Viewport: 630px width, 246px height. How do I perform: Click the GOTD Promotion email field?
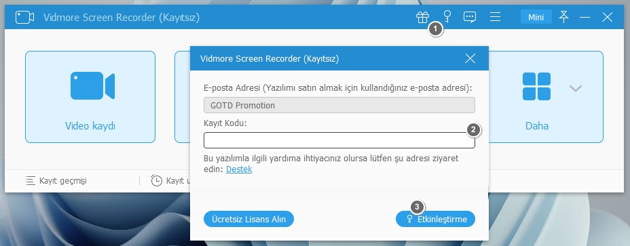[339, 105]
